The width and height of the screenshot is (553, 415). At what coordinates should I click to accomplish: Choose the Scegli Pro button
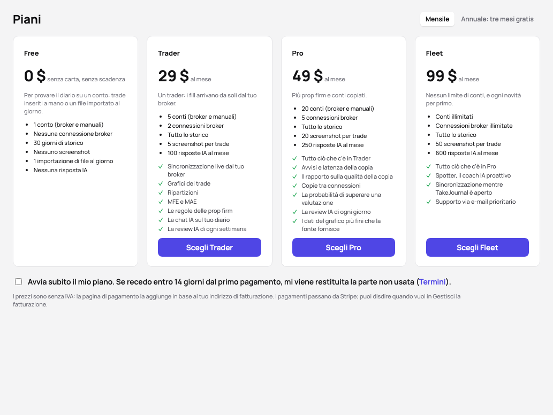343,247
